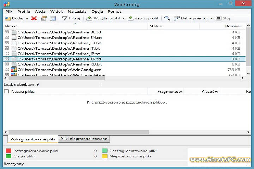Click the green Ciągłe pliki color swatch
Screen dimensions: 254x169
coord(8,156)
